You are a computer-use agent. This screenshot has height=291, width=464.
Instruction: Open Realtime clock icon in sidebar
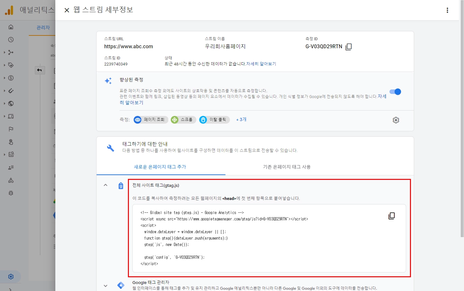(x=11, y=40)
